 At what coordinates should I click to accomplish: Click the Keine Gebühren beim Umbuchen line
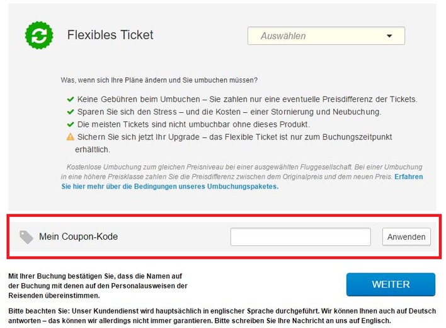(x=247, y=100)
